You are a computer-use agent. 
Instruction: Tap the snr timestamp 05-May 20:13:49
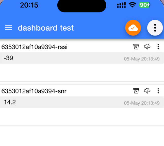(142, 103)
